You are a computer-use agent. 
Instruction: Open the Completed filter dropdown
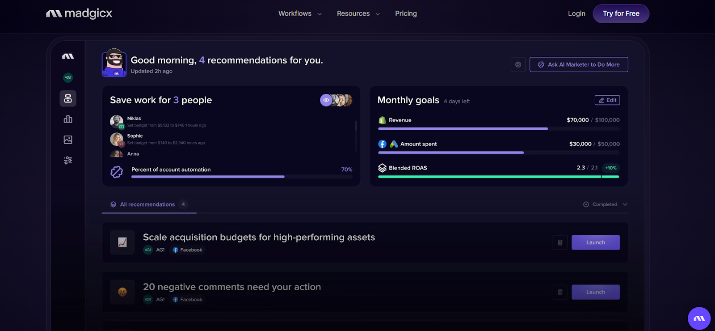click(605, 204)
